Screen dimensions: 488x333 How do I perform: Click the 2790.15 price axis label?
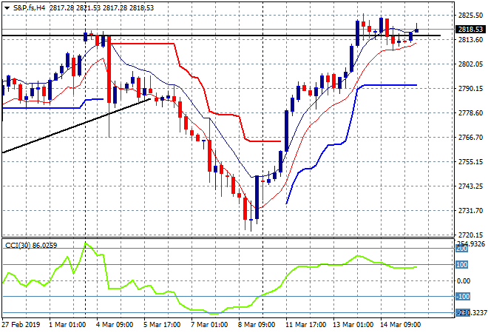[470, 89]
